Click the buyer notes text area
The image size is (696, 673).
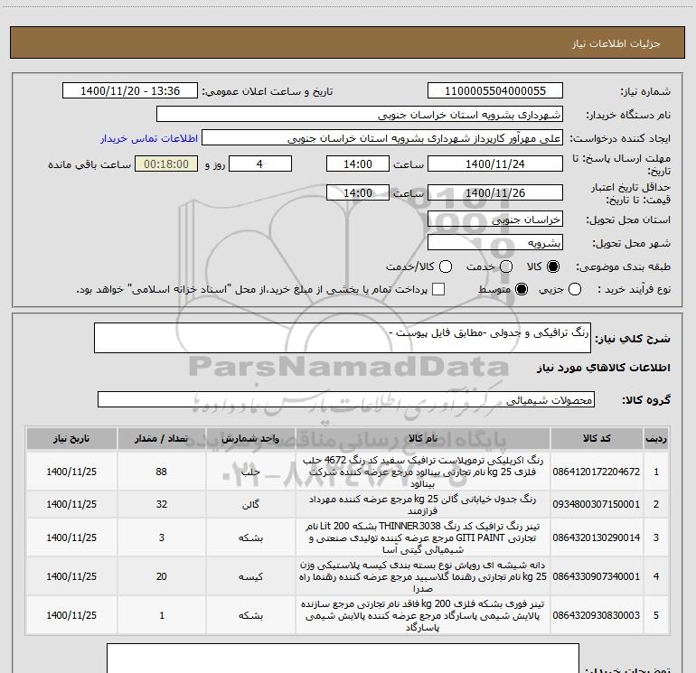343,659
